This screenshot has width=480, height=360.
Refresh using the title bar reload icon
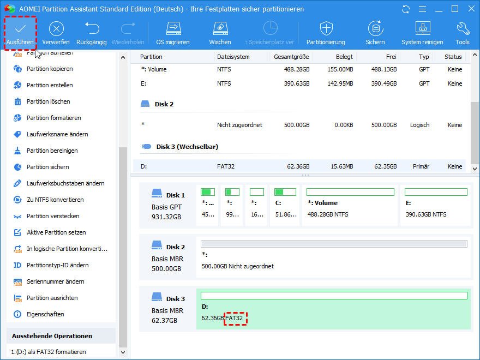405,9
